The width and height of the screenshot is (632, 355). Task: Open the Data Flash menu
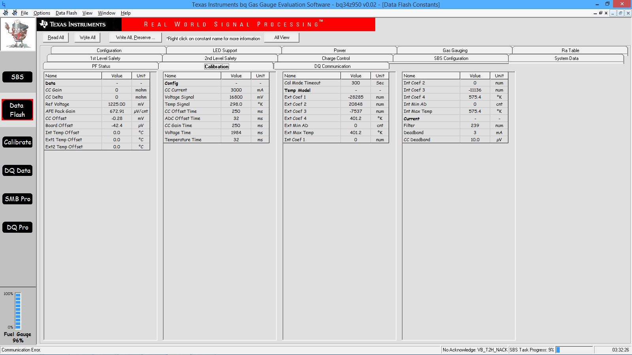66,13
